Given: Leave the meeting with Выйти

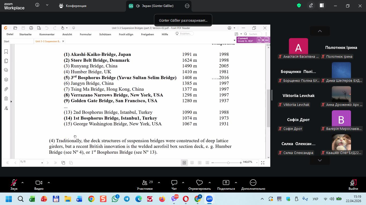Looking at the screenshot, I should (x=353, y=184).
